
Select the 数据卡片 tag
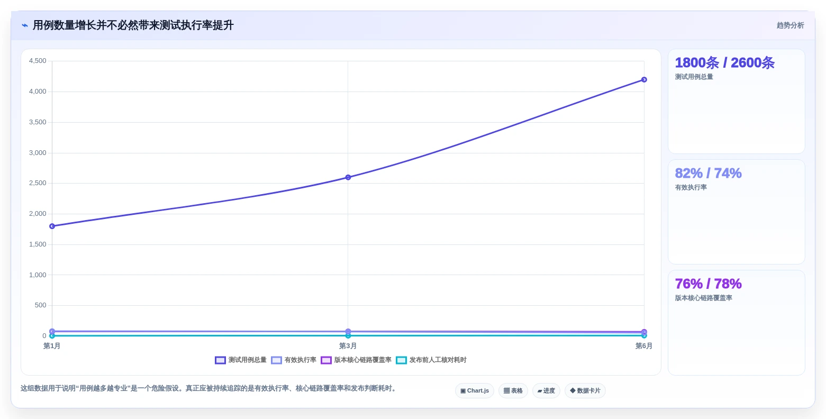point(585,391)
